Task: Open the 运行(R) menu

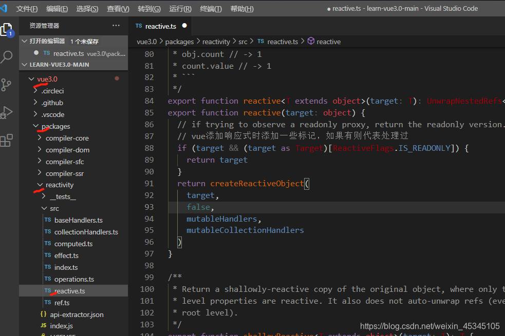Action: 180,9
